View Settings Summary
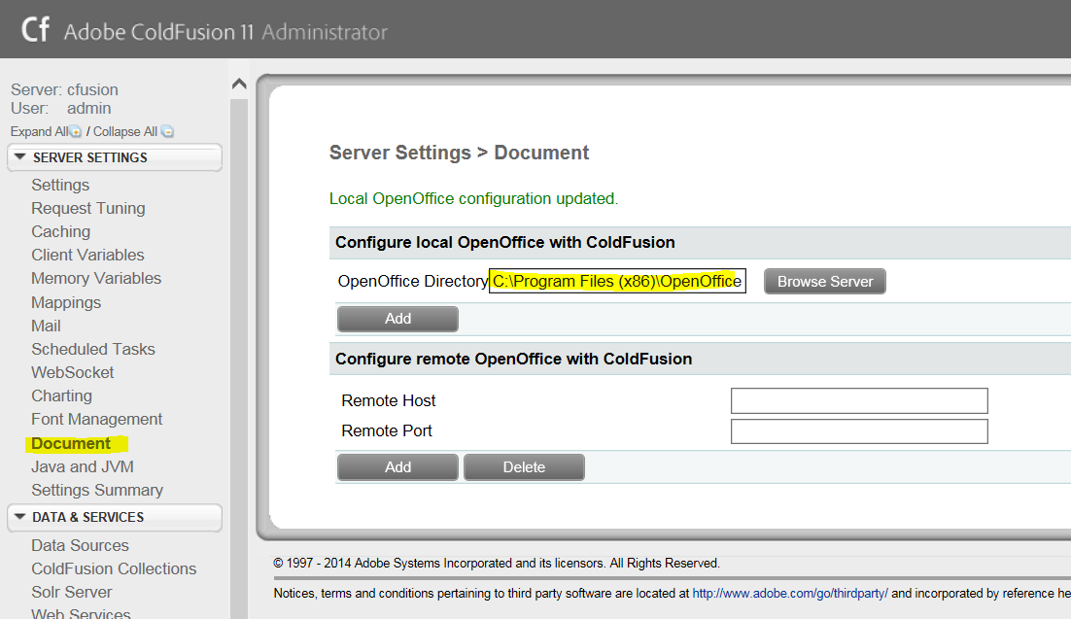Screen dimensions: 1071x619 click(97, 490)
